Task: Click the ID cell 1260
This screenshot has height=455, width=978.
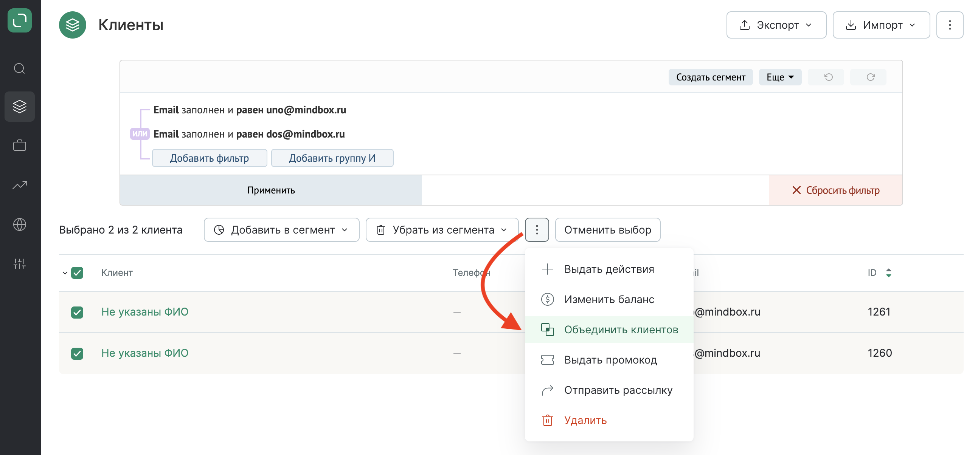Action: point(879,353)
